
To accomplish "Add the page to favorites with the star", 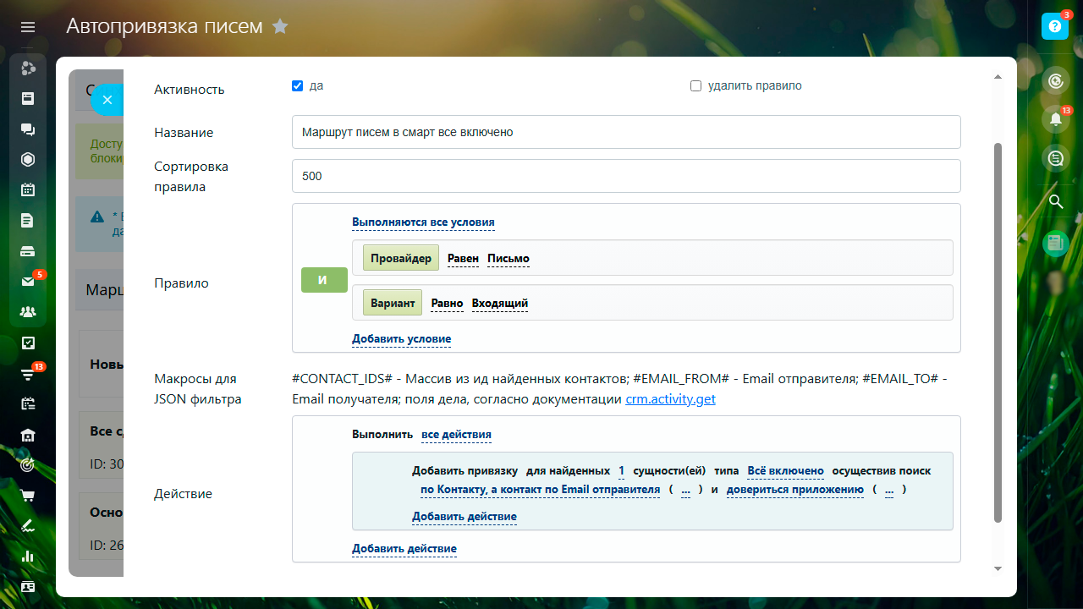I will 280,27.
